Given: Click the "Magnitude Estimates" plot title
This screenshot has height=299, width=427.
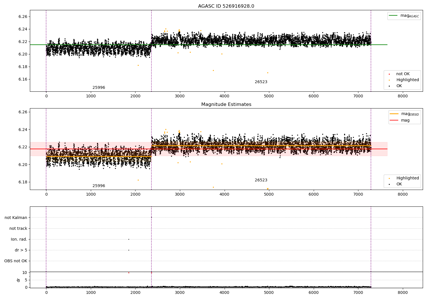Looking at the screenshot, I should [x=226, y=105].
